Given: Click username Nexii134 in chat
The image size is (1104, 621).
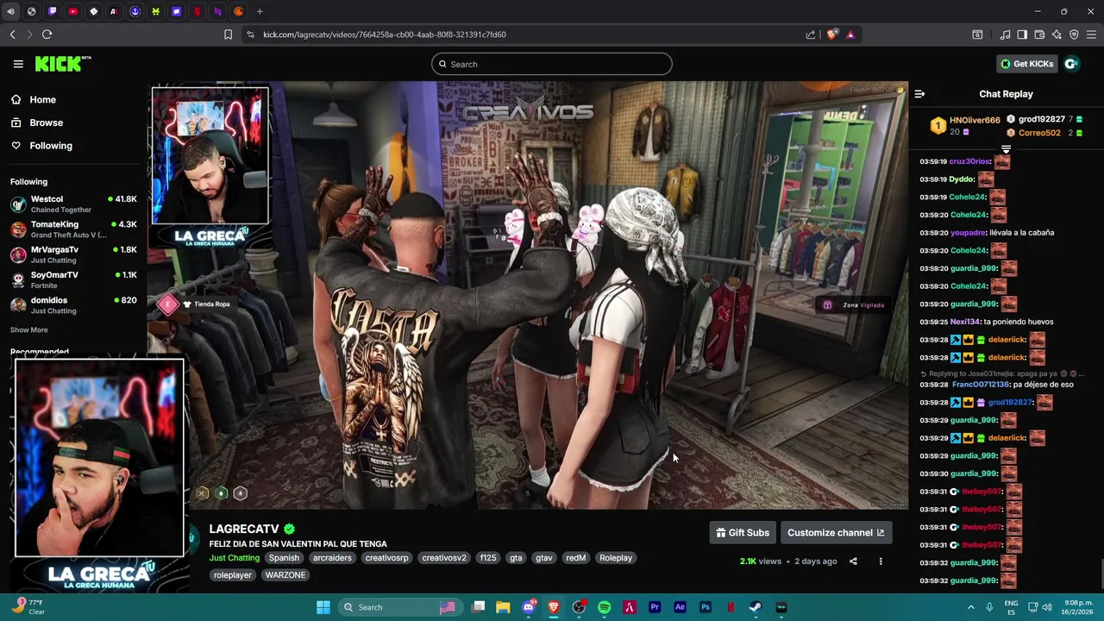Looking at the screenshot, I should [965, 322].
